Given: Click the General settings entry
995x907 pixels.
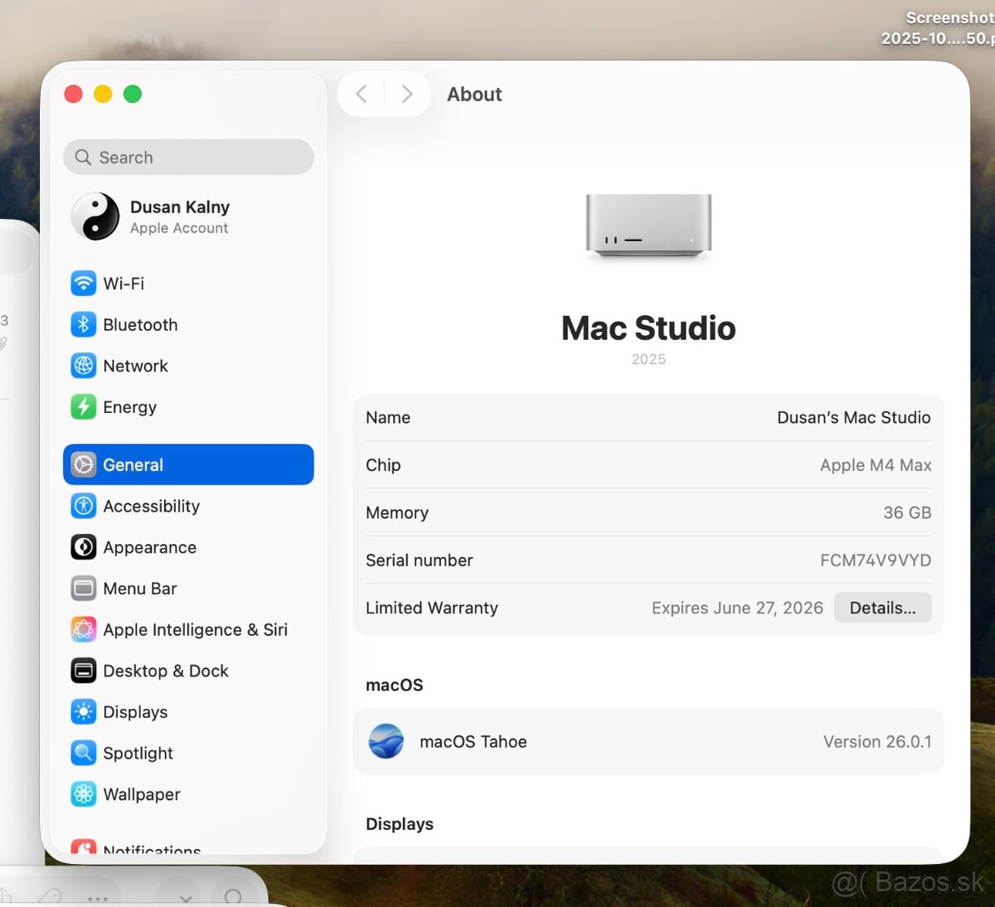Looking at the screenshot, I should pyautogui.click(x=133, y=464).
